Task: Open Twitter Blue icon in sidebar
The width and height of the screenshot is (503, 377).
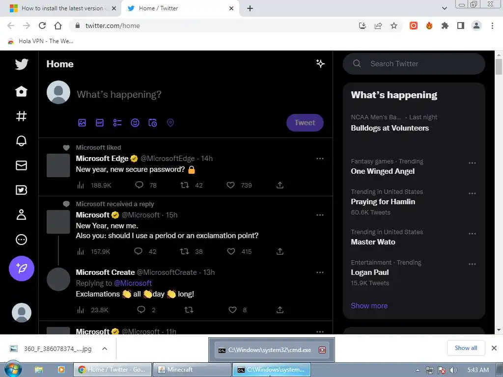Action: pos(22,190)
